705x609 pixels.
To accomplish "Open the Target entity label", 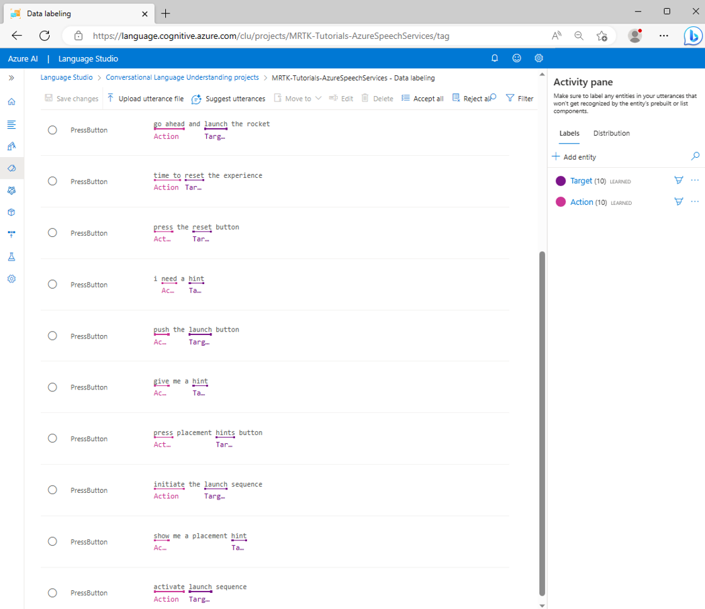I will 581,181.
